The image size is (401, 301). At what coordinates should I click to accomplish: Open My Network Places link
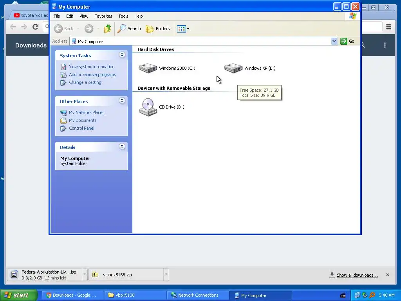pos(87,112)
